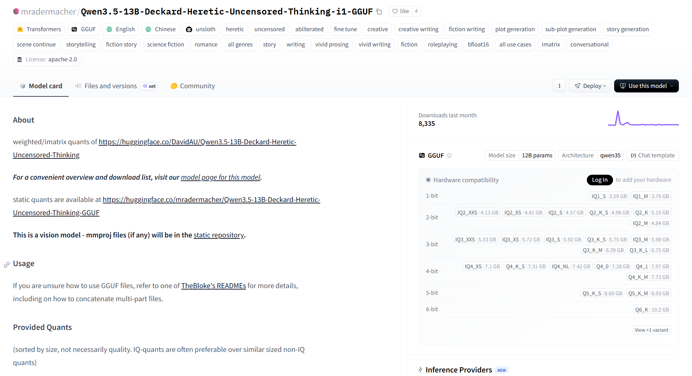
Task: Switch to the Model card tab
Action: tap(41, 86)
